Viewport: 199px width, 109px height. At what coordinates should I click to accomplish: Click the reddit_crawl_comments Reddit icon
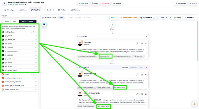3,78
